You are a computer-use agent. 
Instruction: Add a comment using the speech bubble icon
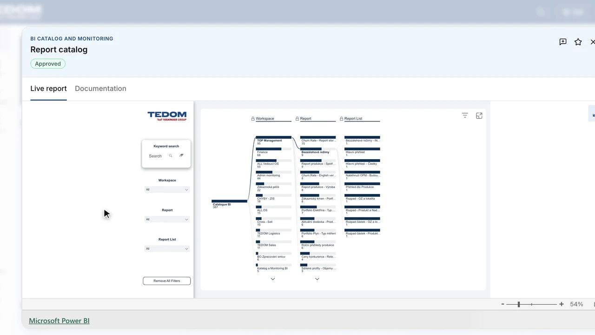click(x=563, y=42)
